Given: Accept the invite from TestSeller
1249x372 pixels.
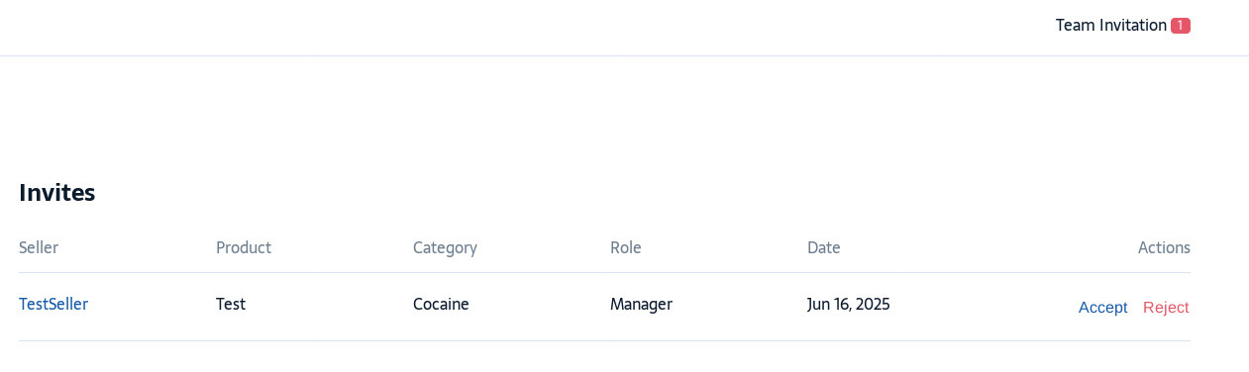Looking at the screenshot, I should click(x=1102, y=308).
